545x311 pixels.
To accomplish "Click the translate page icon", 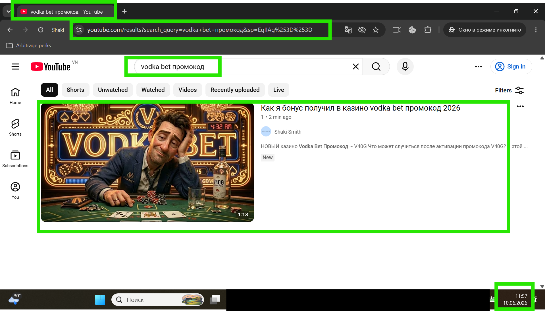I will coord(348,30).
